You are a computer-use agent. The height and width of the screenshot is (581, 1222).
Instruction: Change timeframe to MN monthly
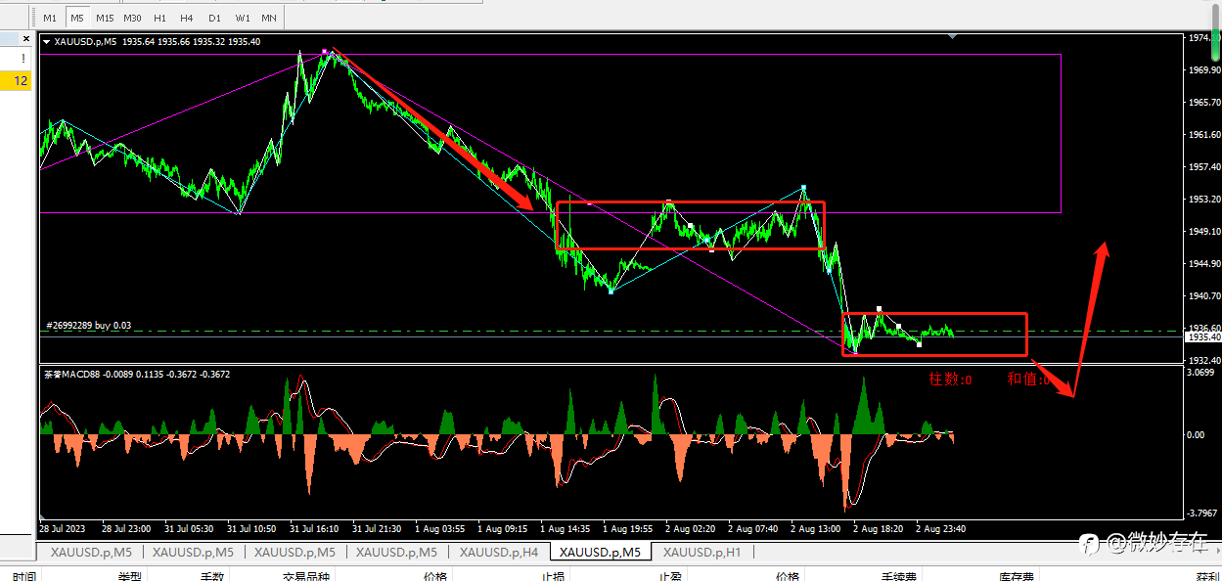pos(269,18)
